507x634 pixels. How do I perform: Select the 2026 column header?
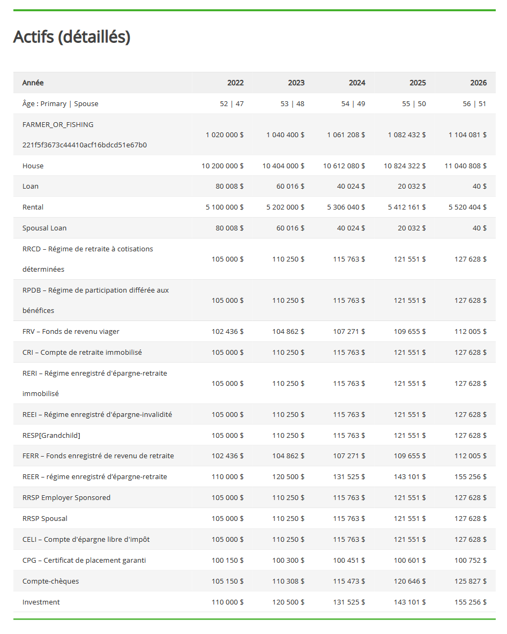coord(478,83)
